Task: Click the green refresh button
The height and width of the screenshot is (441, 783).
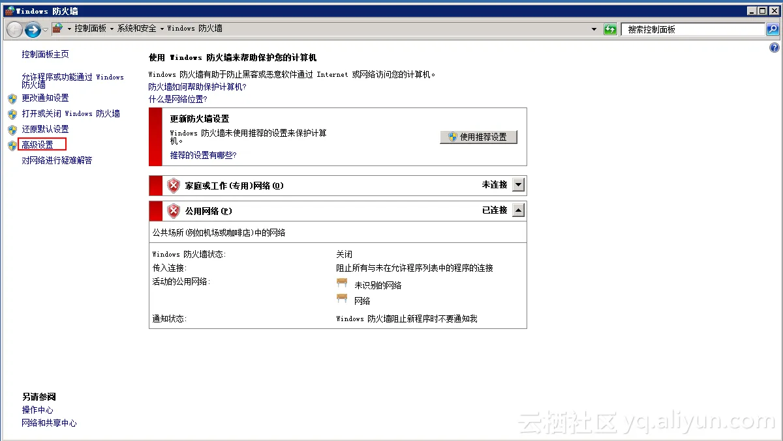Action: tap(610, 29)
